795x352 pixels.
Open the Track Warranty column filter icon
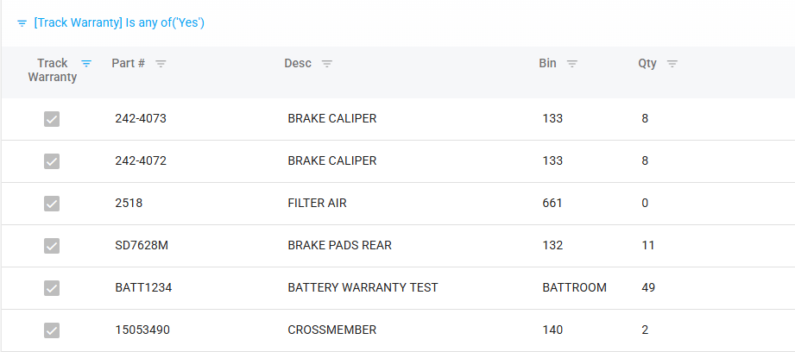coord(85,63)
